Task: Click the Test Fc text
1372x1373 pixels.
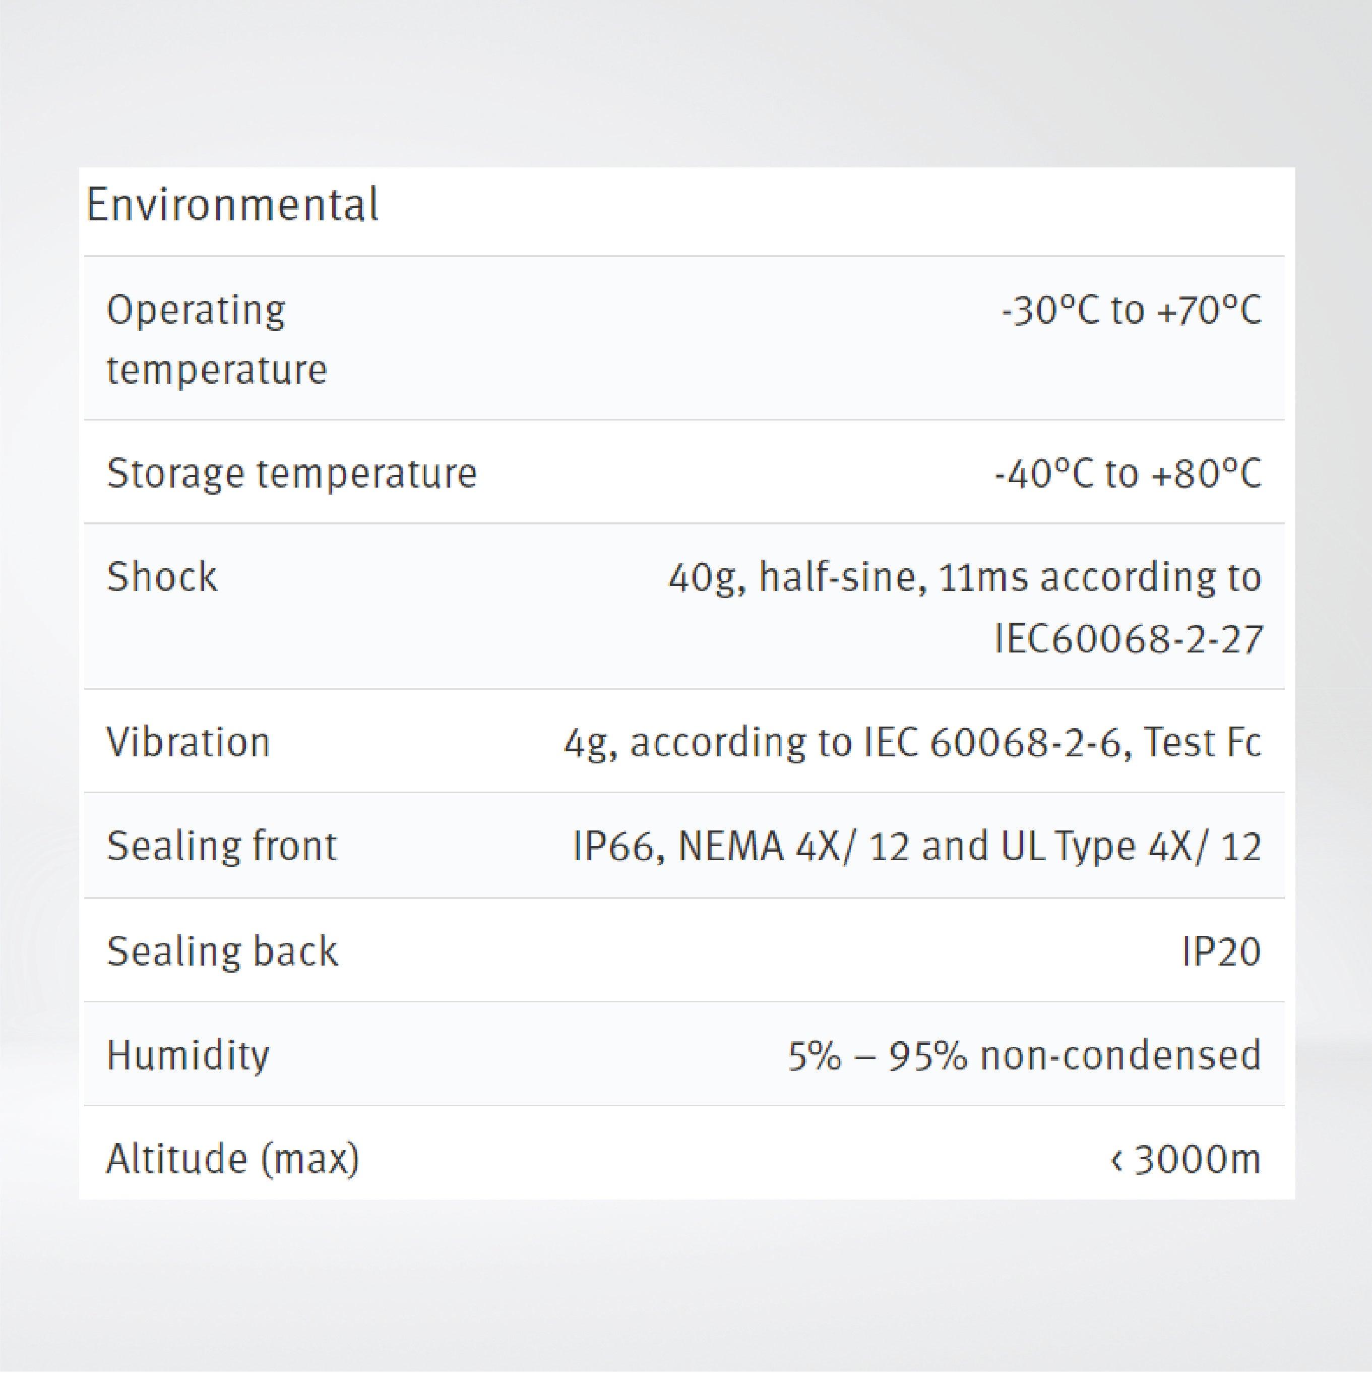Action: point(1203,742)
